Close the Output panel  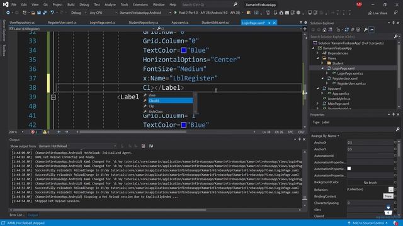click(304, 139)
